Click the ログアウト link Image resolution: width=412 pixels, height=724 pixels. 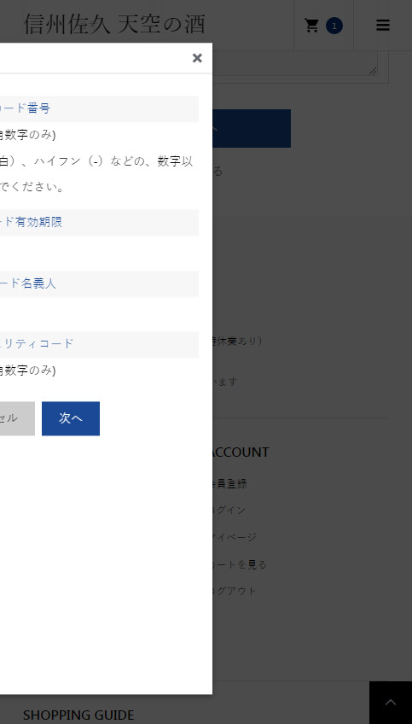pos(235,591)
